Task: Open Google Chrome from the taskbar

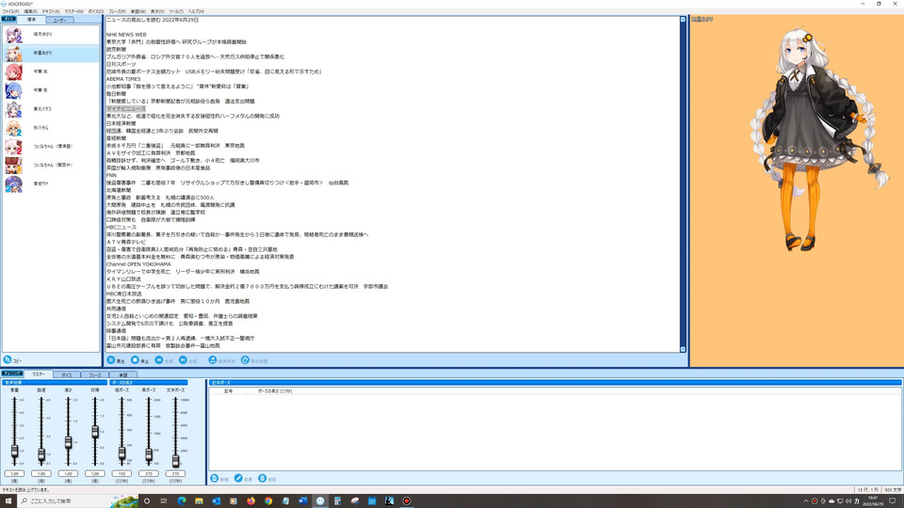Action: click(268, 501)
